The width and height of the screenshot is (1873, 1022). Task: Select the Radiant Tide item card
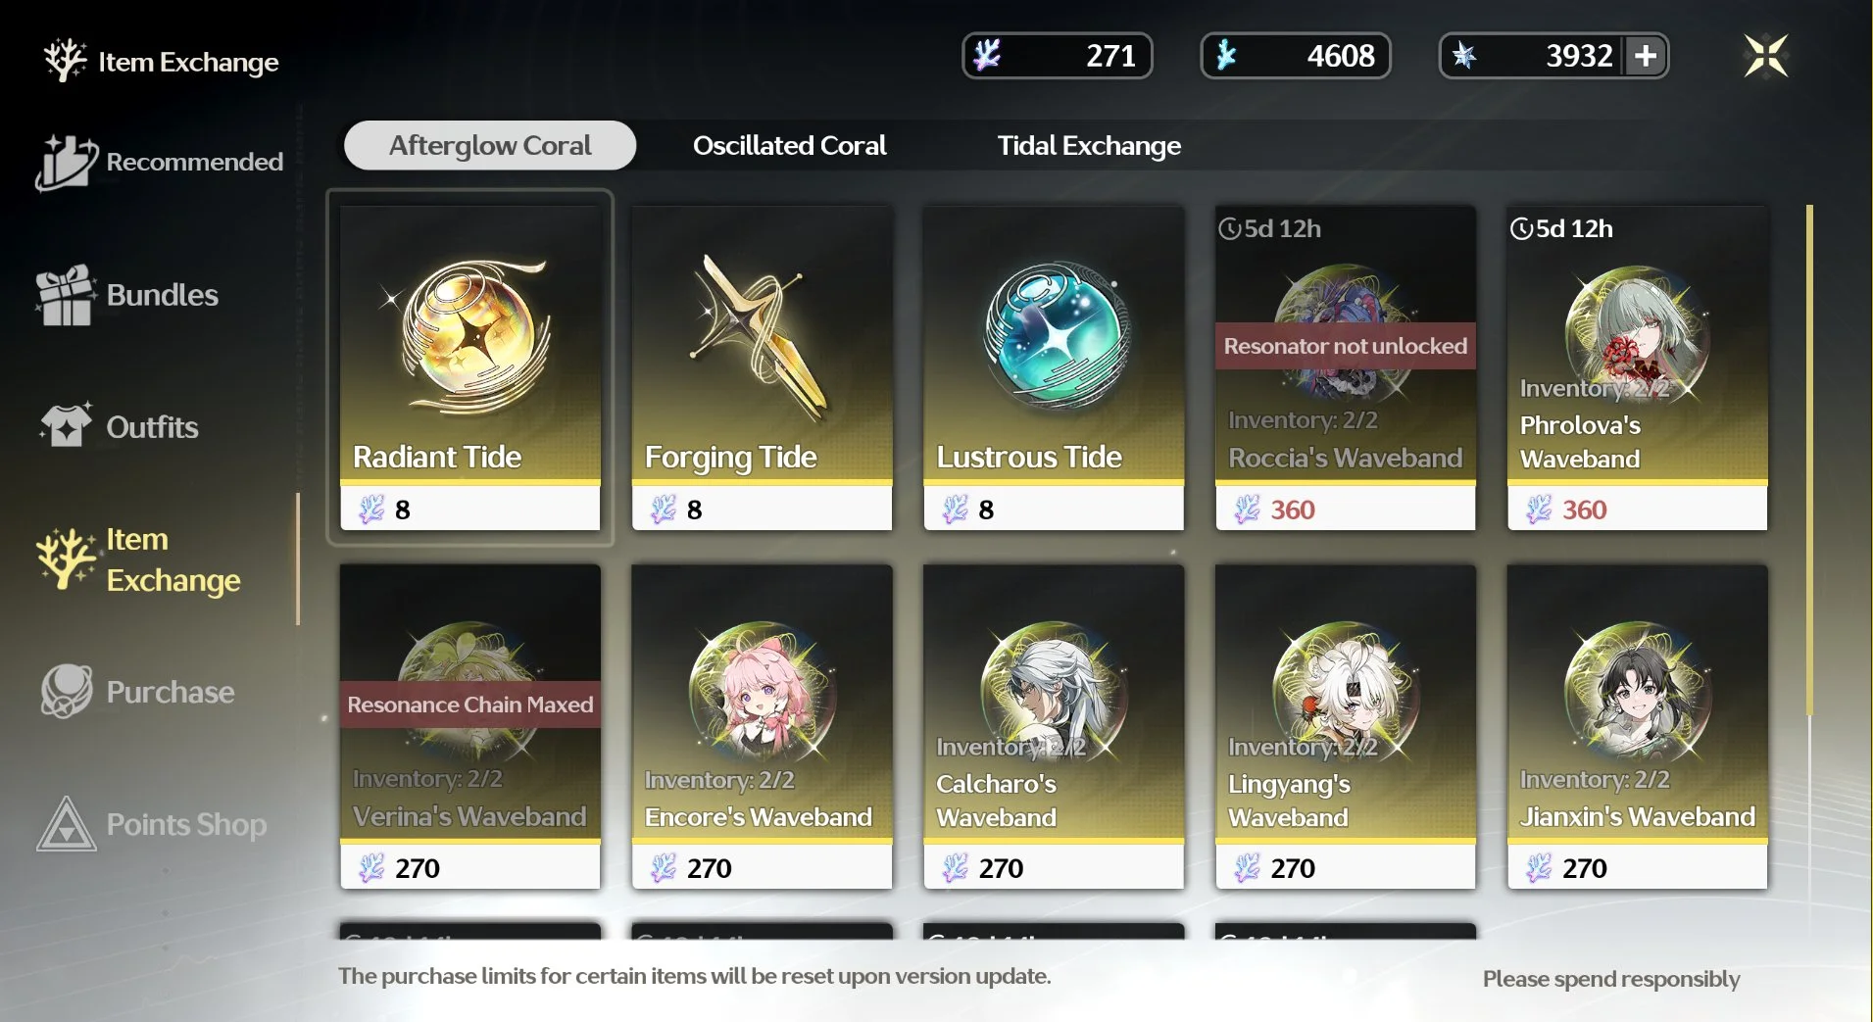tap(470, 367)
